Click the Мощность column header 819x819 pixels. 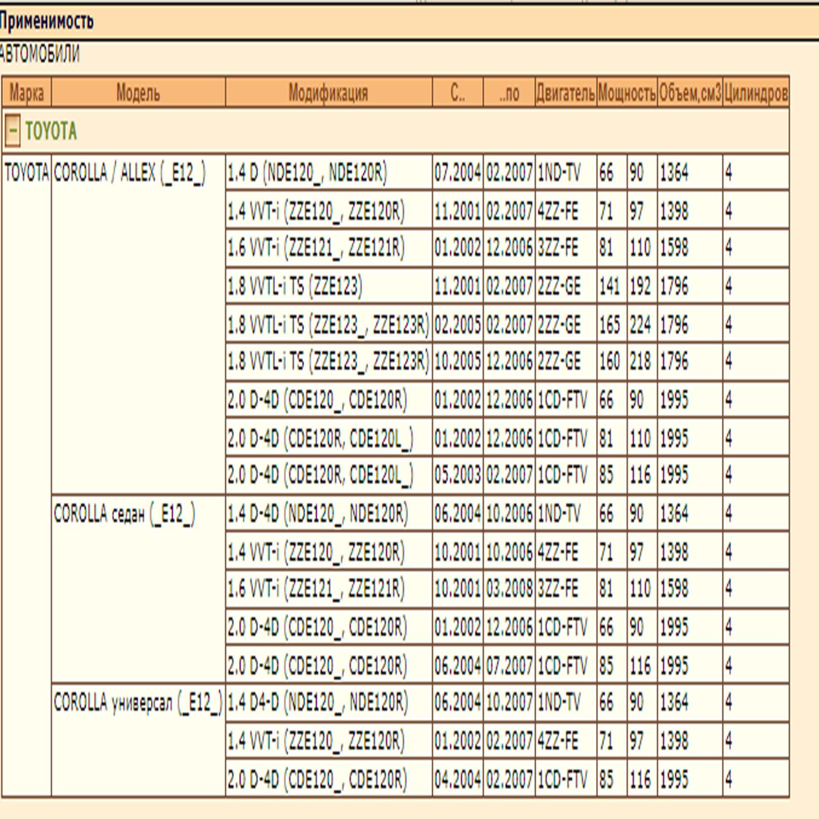pyautogui.click(x=627, y=92)
